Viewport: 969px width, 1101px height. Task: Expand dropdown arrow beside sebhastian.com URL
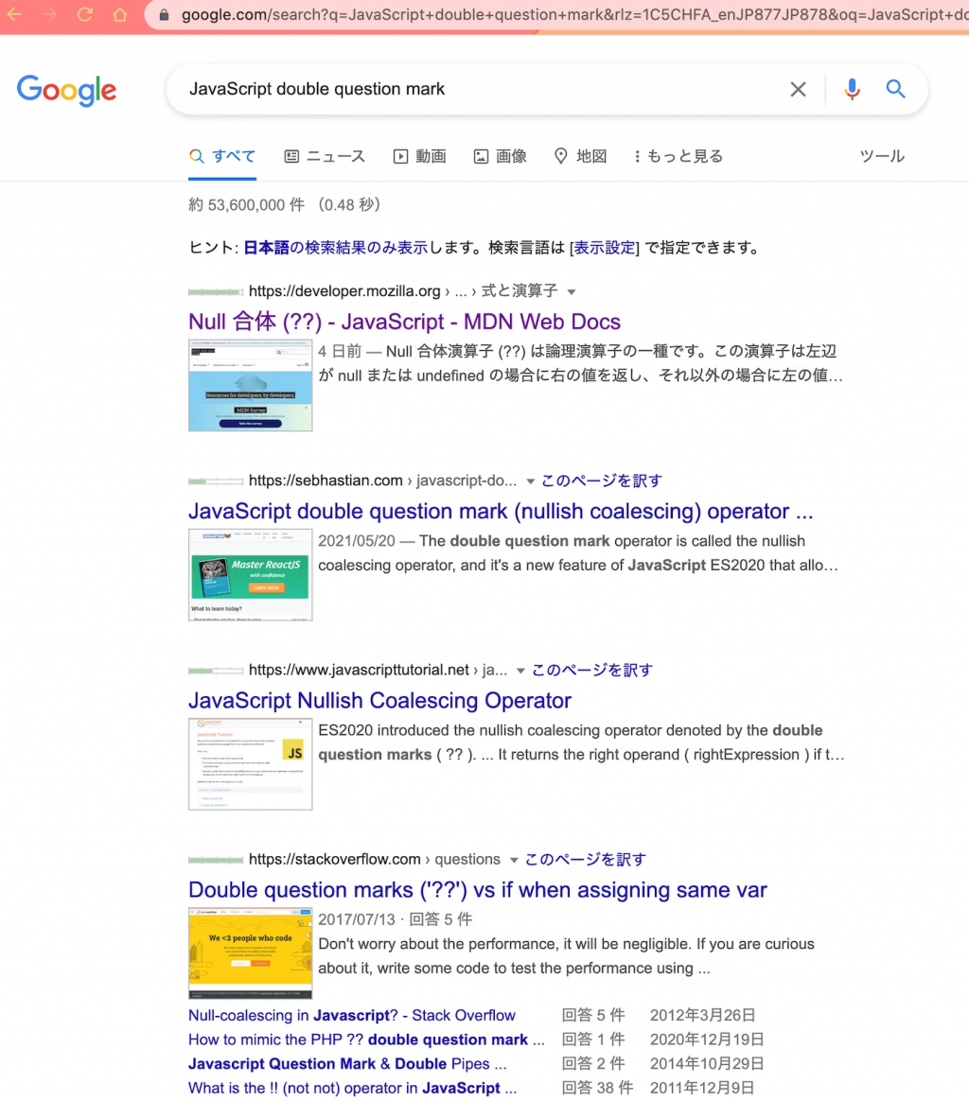click(531, 481)
